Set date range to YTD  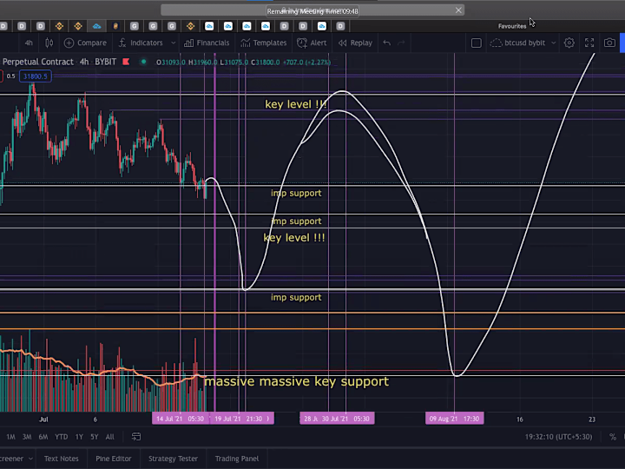[x=61, y=437]
